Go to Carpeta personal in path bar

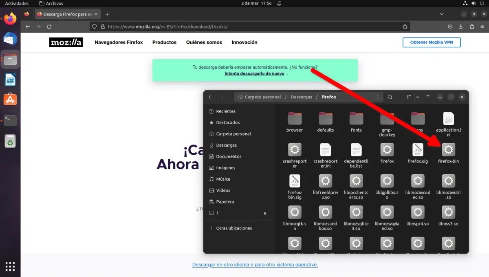tap(260, 97)
